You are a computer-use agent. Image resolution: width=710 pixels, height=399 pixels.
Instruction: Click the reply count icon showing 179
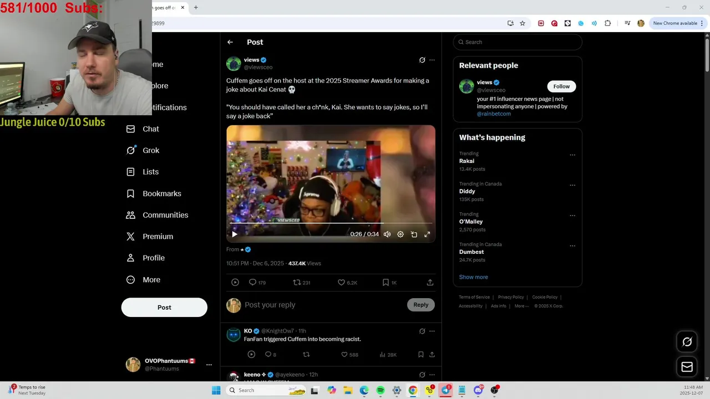pyautogui.click(x=257, y=283)
